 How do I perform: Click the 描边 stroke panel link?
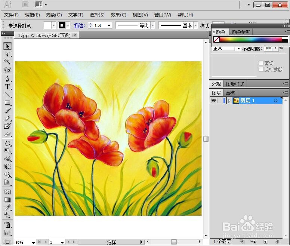point(79,25)
